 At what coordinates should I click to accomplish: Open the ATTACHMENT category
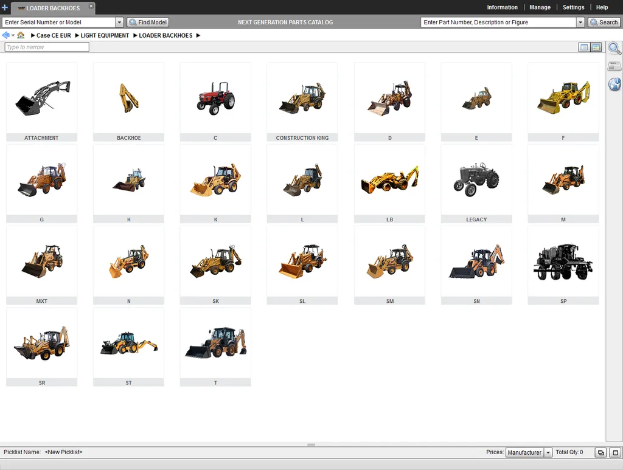point(42,102)
